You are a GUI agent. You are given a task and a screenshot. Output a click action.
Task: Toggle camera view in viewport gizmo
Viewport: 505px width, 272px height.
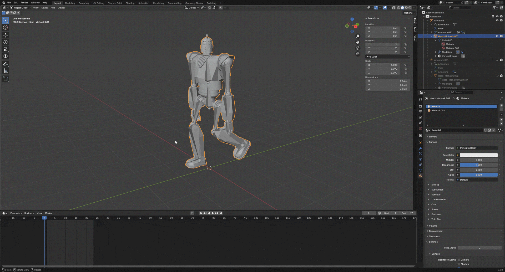click(357, 48)
